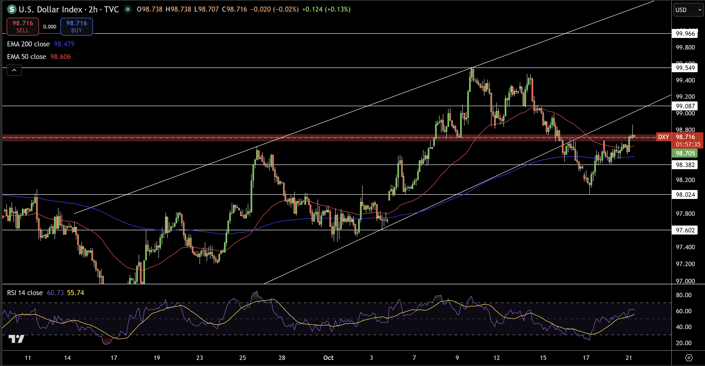Click the DXY price label tag
The height and width of the screenshot is (366, 705).
[x=663, y=137]
